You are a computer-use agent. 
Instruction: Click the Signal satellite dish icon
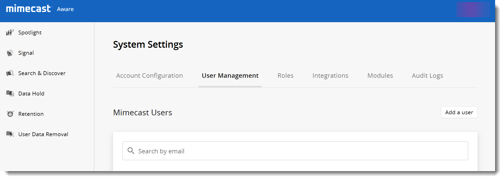[x=10, y=53]
